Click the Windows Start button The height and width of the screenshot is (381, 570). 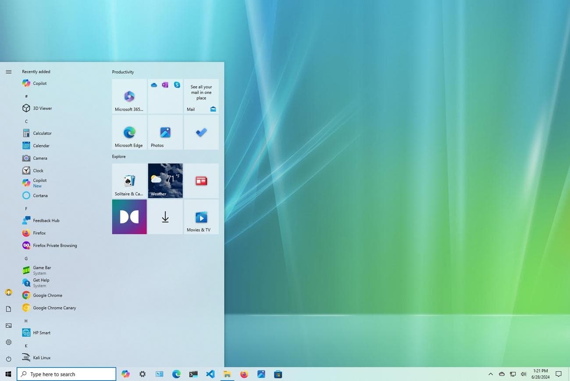coord(8,374)
